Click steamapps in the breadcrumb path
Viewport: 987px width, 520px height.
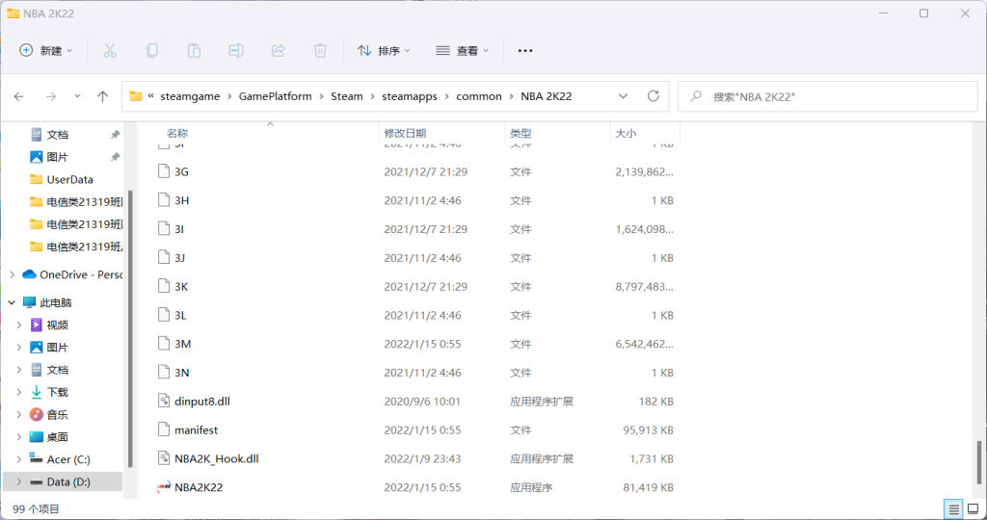tap(410, 96)
